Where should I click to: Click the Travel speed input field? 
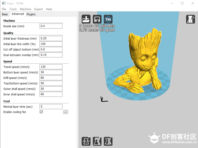(x=51, y=67)
